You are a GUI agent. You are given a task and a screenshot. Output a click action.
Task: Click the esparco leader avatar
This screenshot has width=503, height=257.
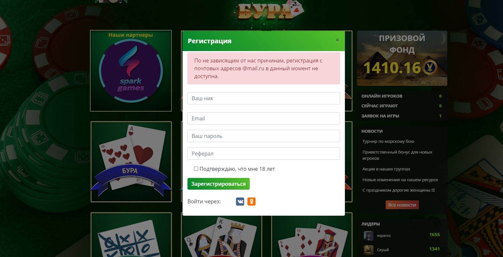pos(369,236)
